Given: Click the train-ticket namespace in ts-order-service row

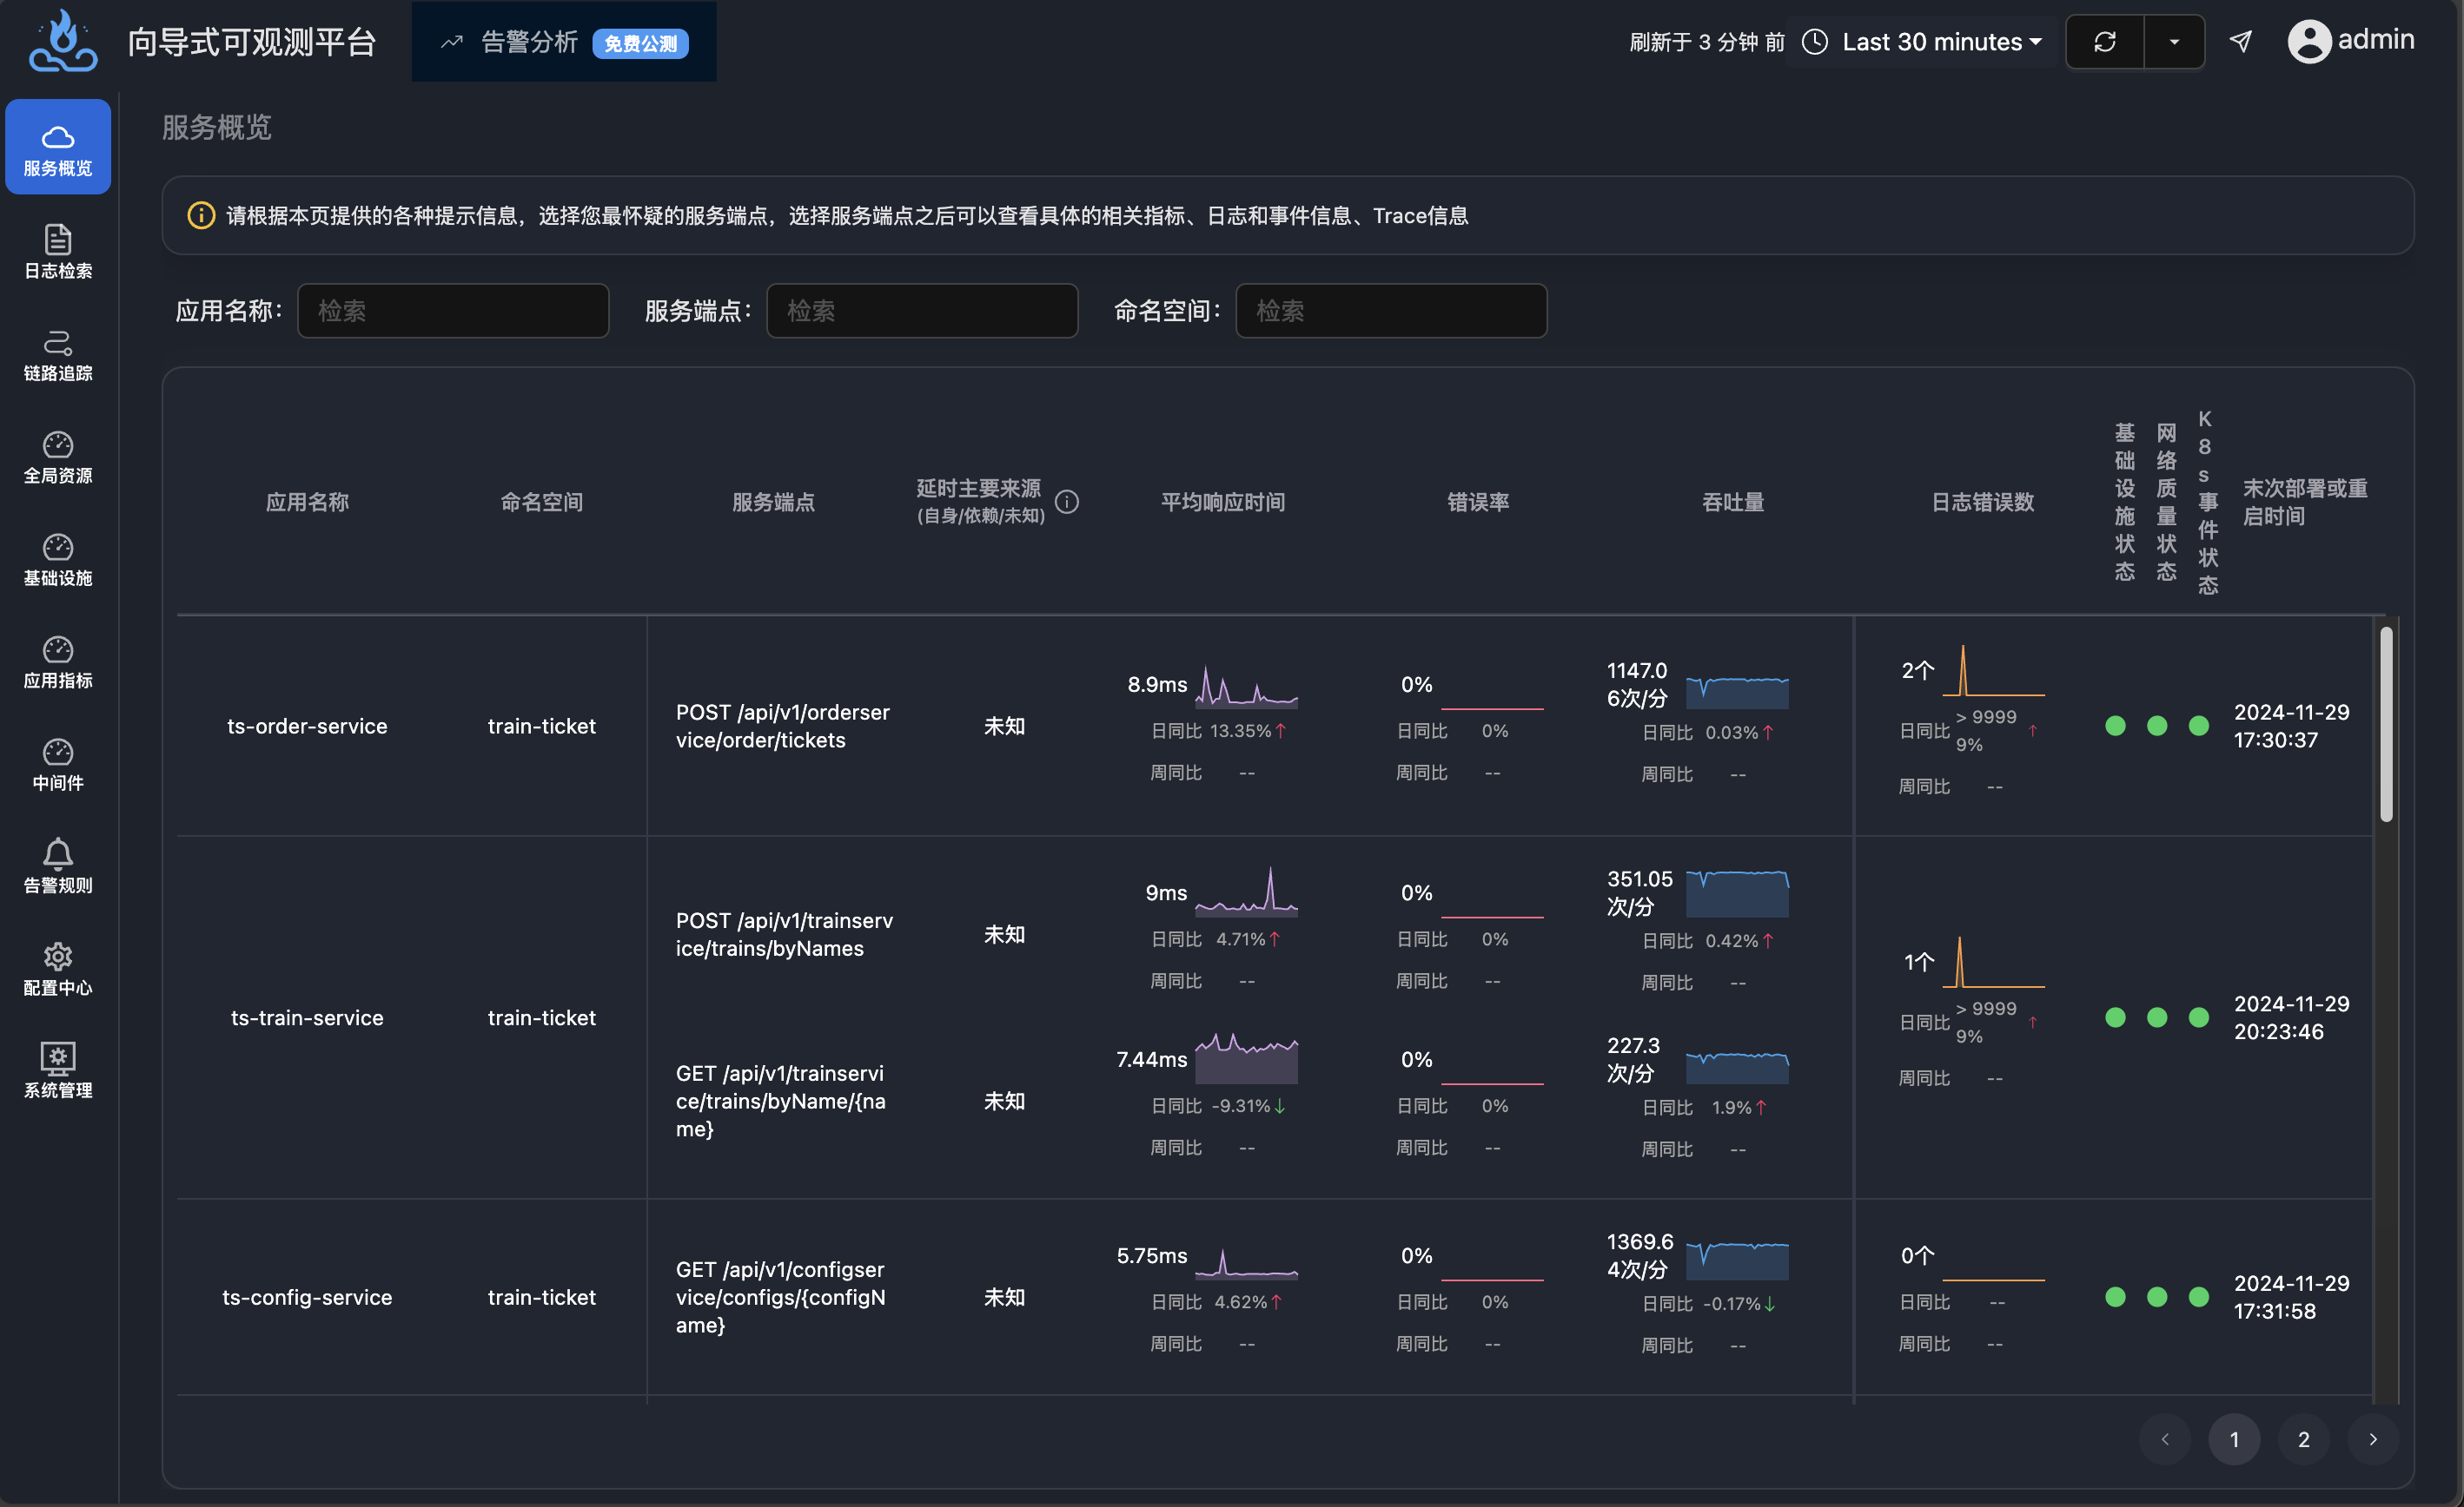Looking at the screenshot, I should (x=542, y=727).
